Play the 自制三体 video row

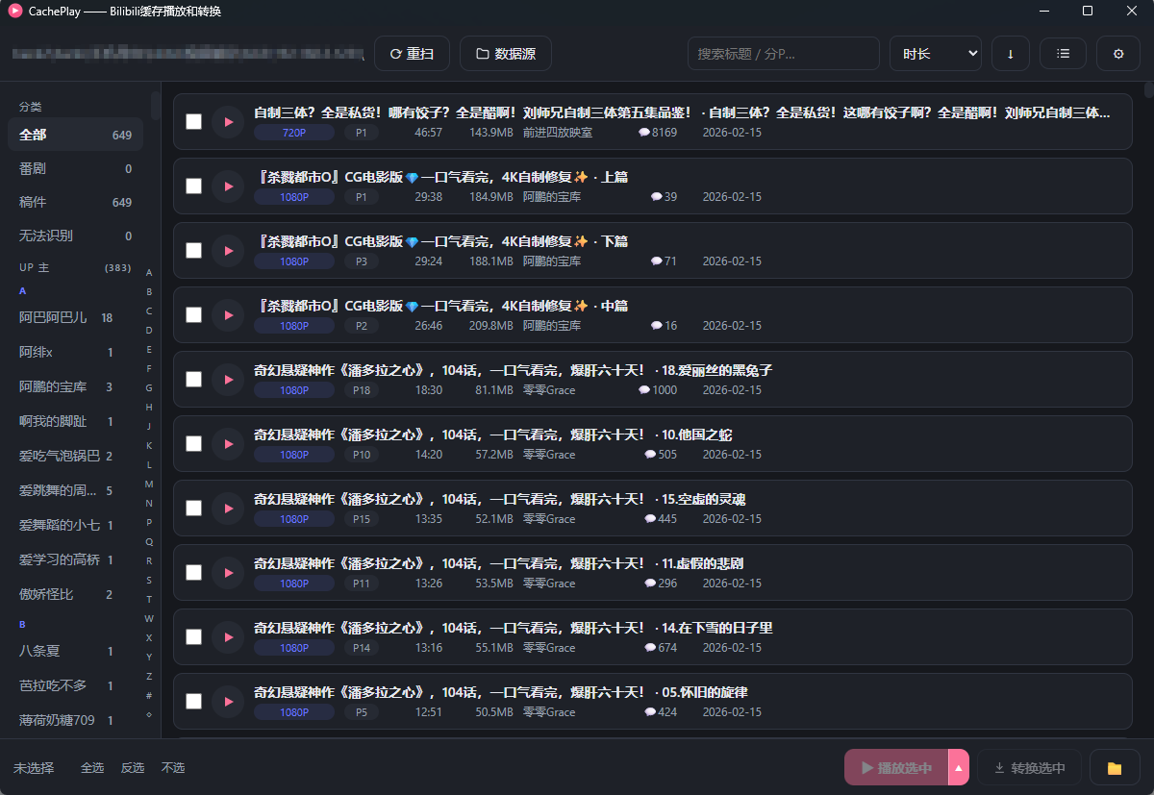point(228,122)
